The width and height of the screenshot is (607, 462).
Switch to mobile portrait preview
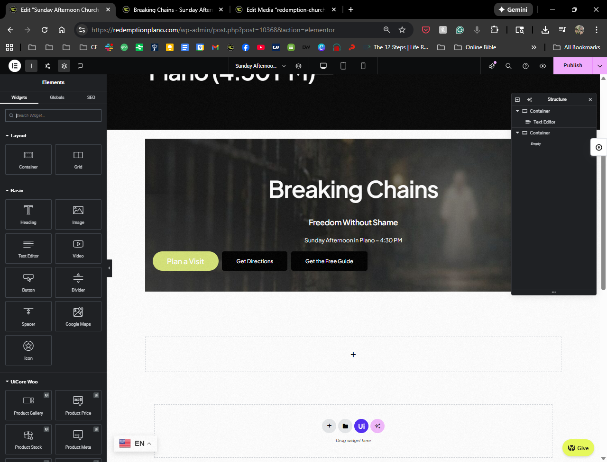[x=363, y=66]
